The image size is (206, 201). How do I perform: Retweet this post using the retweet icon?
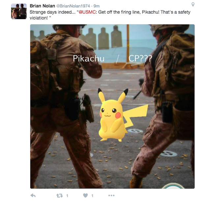tap(60, 196)
